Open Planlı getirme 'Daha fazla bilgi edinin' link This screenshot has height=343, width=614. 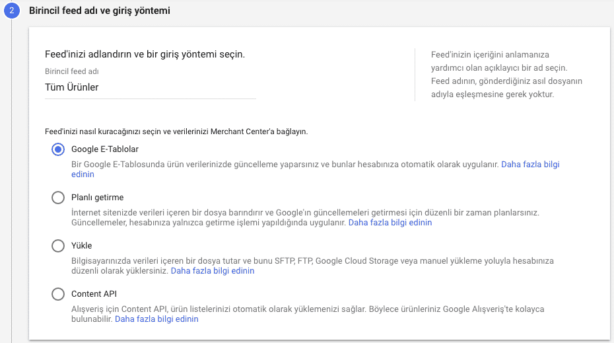coord(390,223)
